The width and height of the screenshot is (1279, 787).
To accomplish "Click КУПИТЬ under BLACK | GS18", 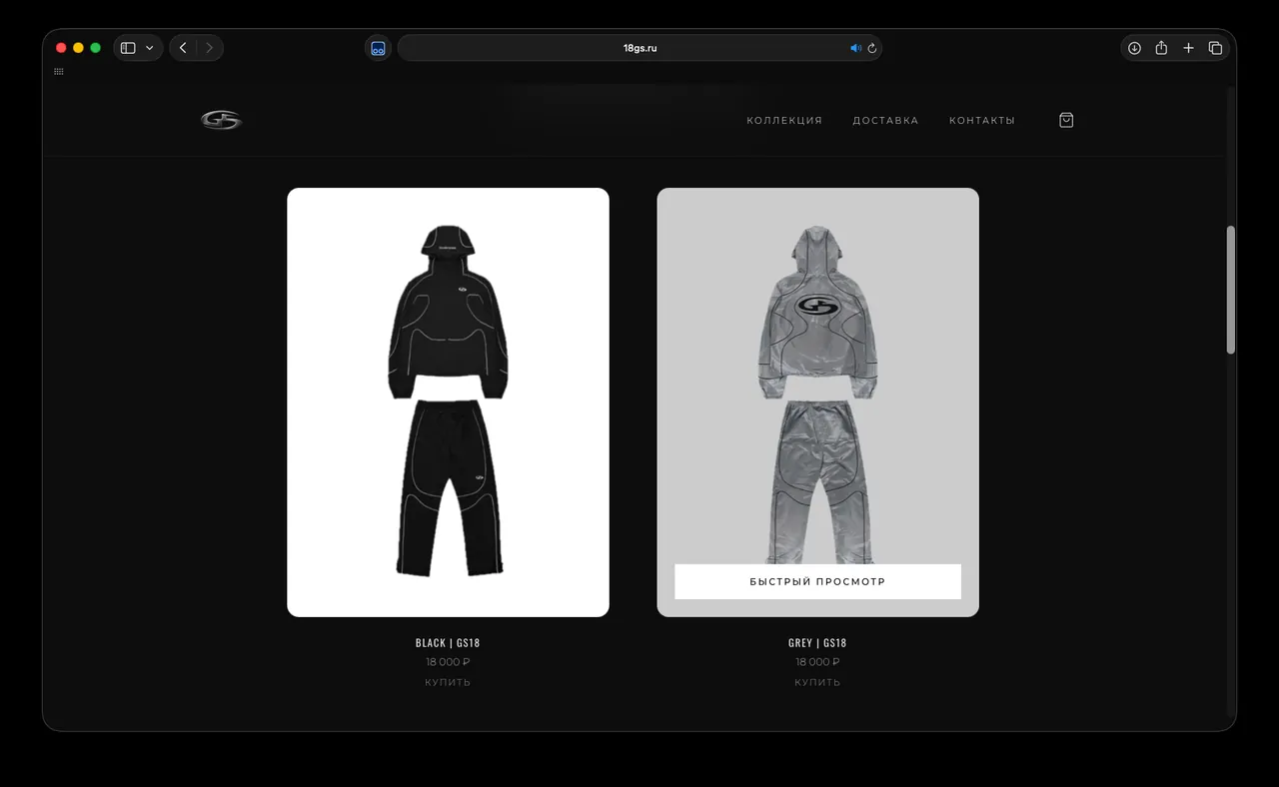I will tap(448, 683).
